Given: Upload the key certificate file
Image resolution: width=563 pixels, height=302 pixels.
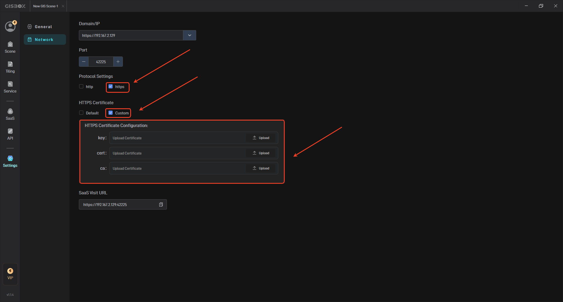Looking at the screenshot, I should pyautogui.click(x=261, y=138).
